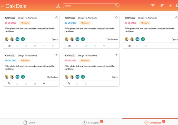Click #CON1023 on the five-question card

[10, 18]
